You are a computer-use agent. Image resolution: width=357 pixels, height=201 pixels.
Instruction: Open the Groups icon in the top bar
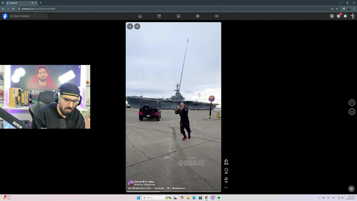point(198,16)
